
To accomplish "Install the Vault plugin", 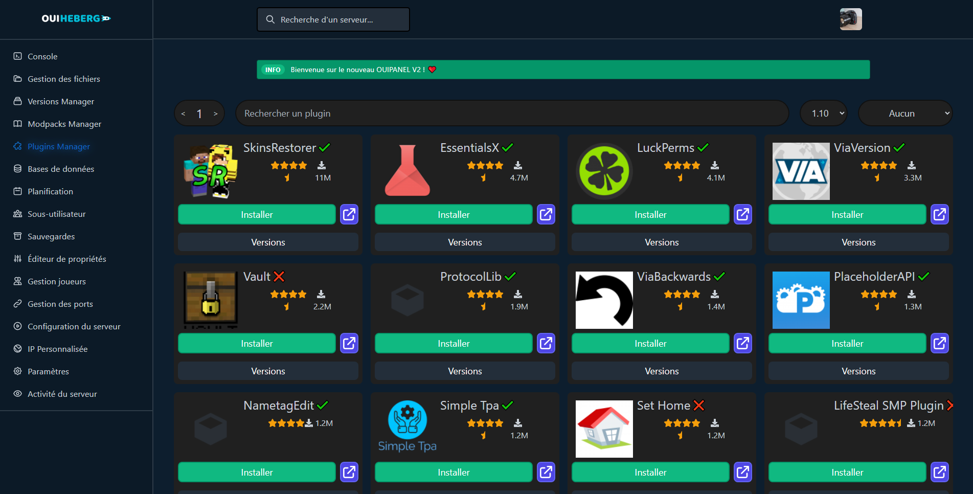I will point(257,343).
